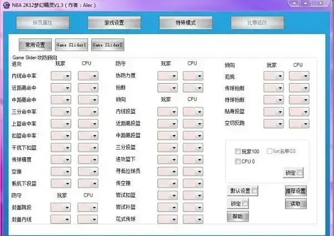Switch to the 游戏设置 tab
334x236 pixels.
coord(114,23)
